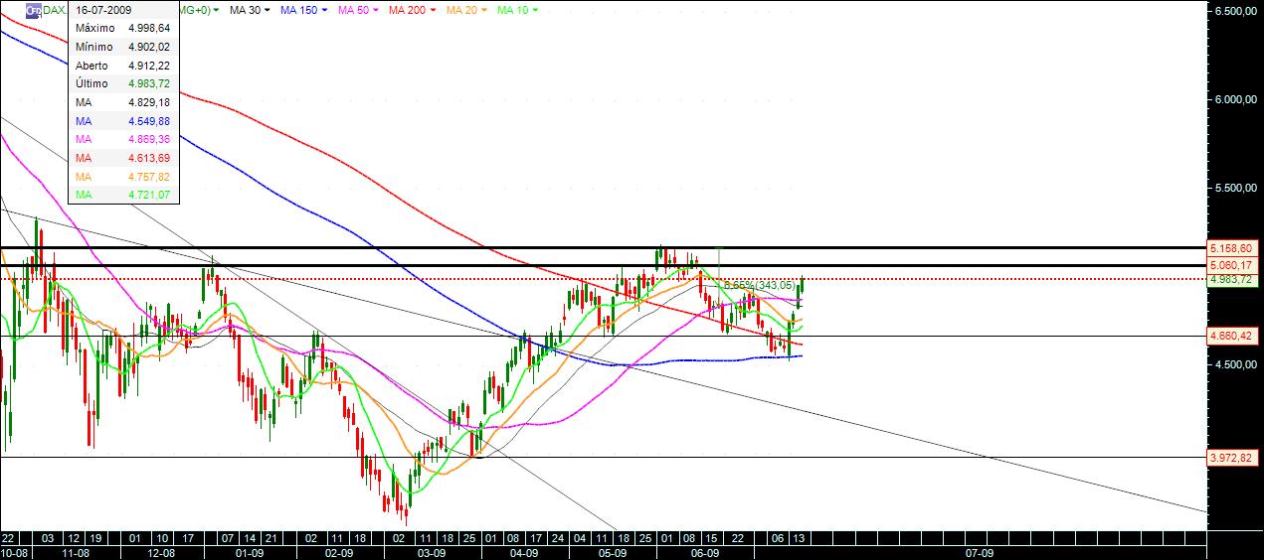1264x560 pixels.
Task: Click the 03-09 month label on time axis
Action: coord(430,551)
